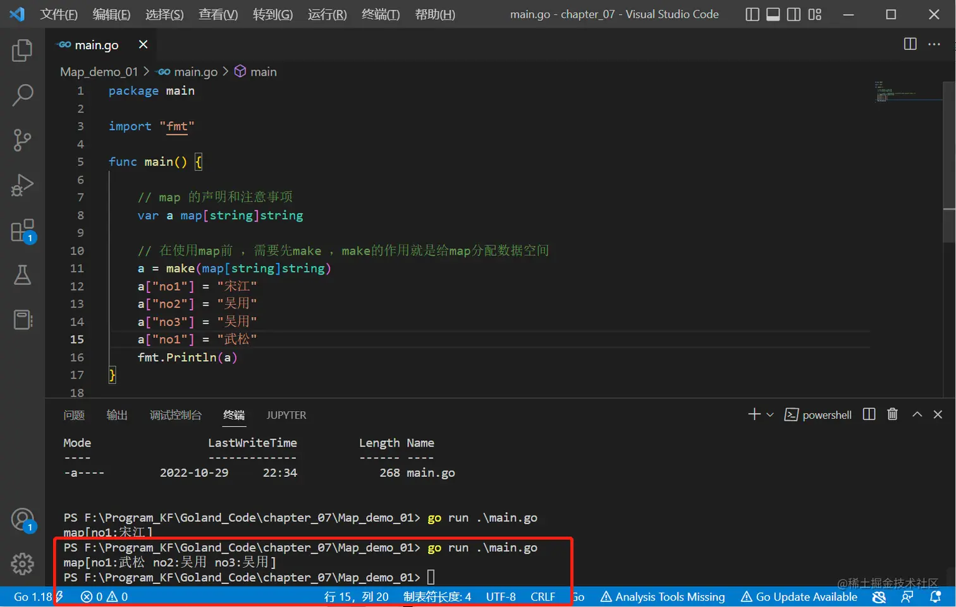Screen dimensions: 956x607
Task: Switch to the 调试控制台 panel tab
Action: point(175,415)
